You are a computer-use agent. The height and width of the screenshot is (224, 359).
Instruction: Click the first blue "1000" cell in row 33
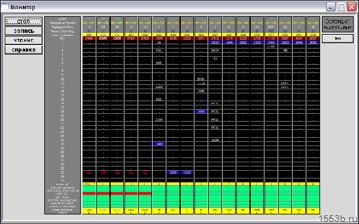coord(173,172)
